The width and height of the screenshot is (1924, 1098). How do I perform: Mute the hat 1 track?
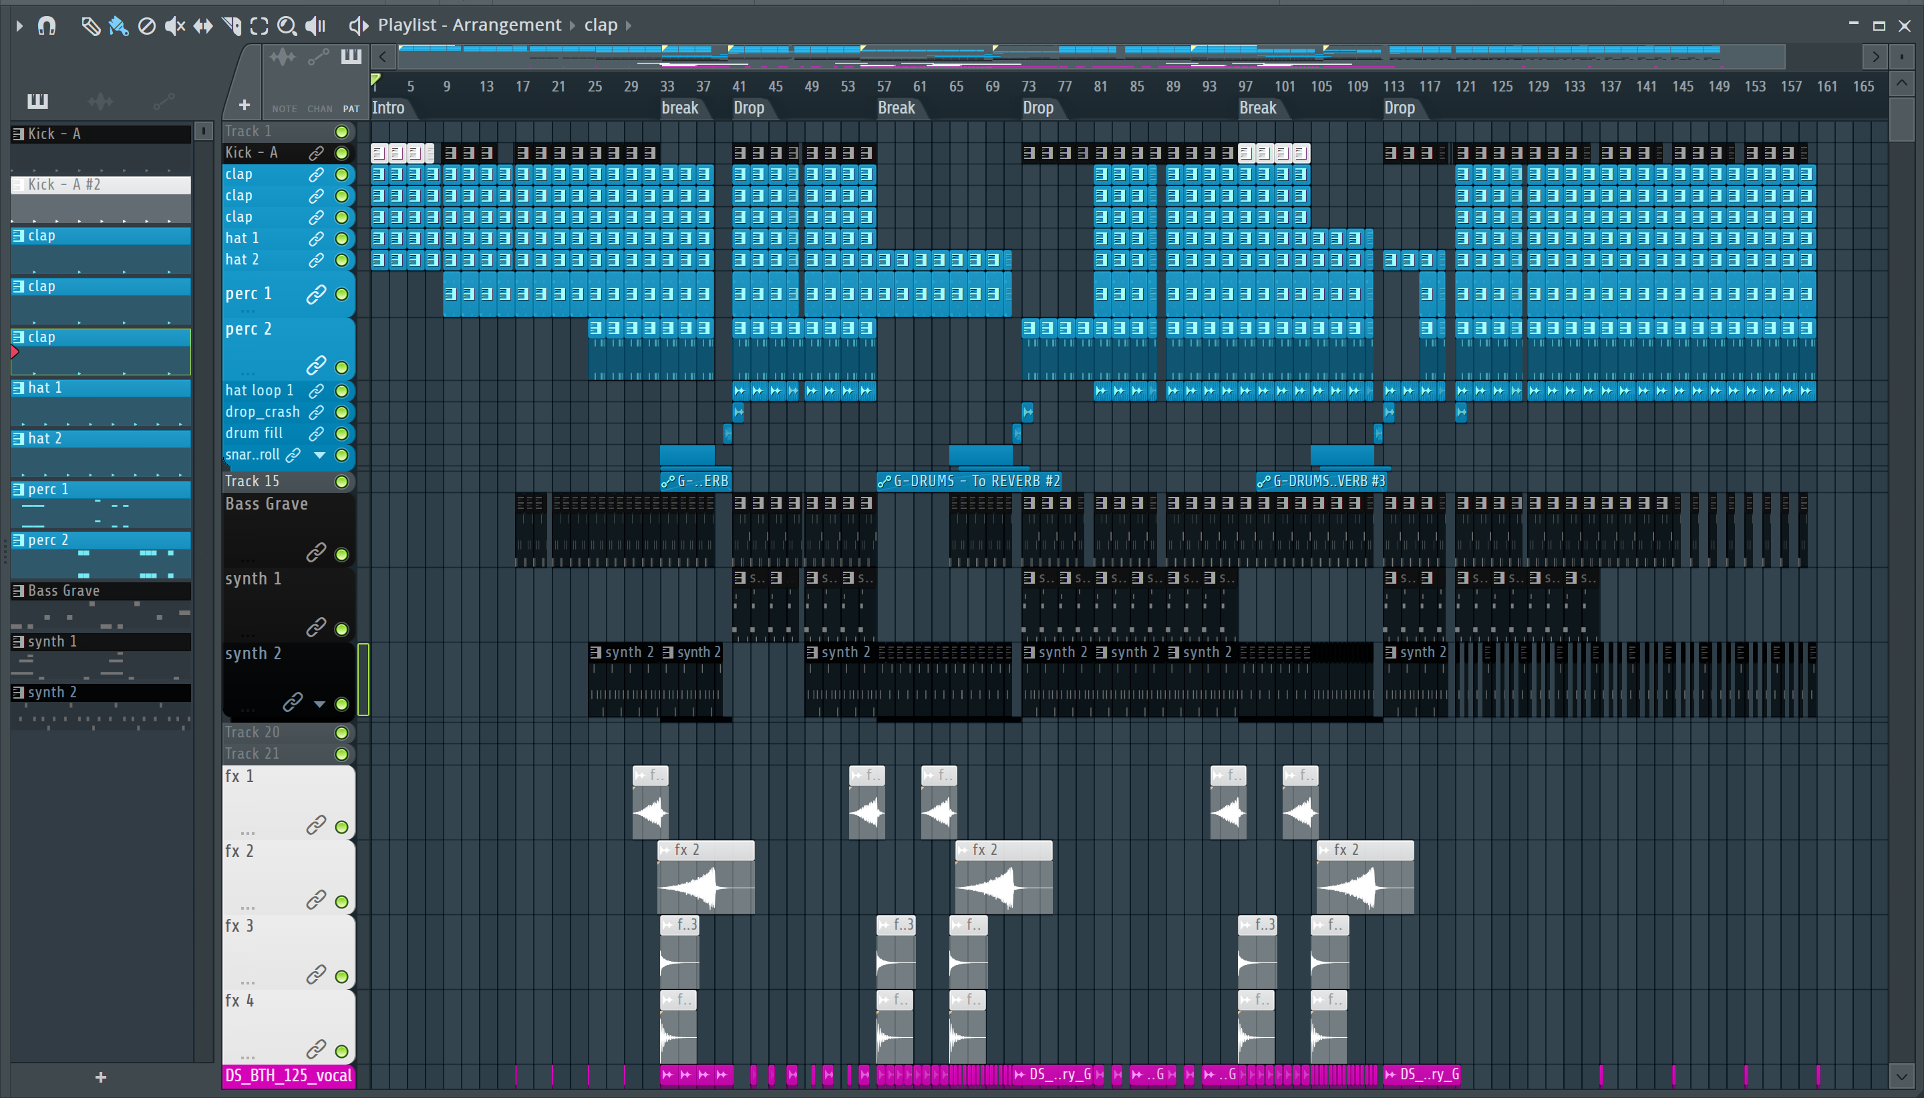(341, 238)
